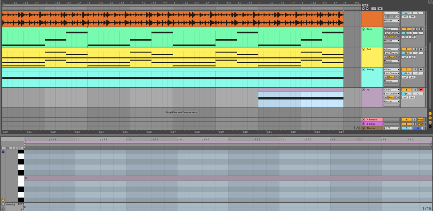The image size is (433, 211).
Task: Toggle MIDI editor preview headphone icon
Action: tap(3, 152)
